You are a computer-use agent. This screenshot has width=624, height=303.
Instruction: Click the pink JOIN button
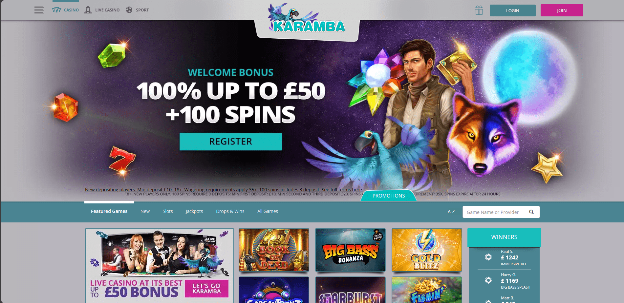click(x=562, y=10)
